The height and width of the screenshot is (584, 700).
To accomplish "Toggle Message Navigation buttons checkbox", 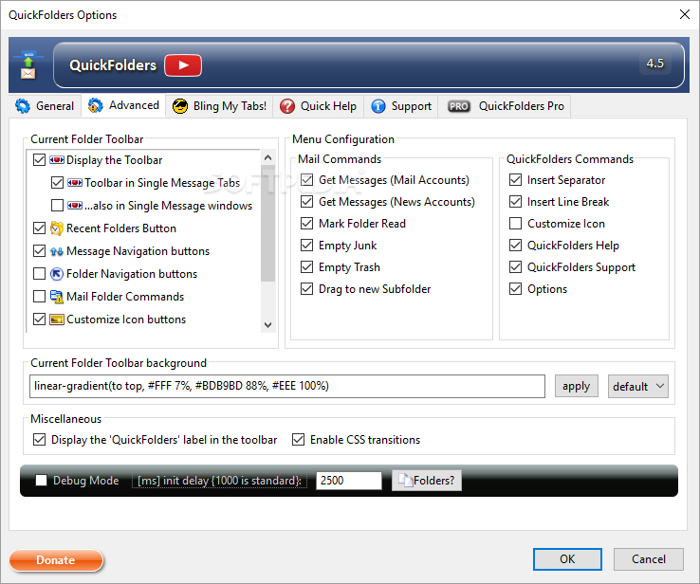I will point(39,250).
